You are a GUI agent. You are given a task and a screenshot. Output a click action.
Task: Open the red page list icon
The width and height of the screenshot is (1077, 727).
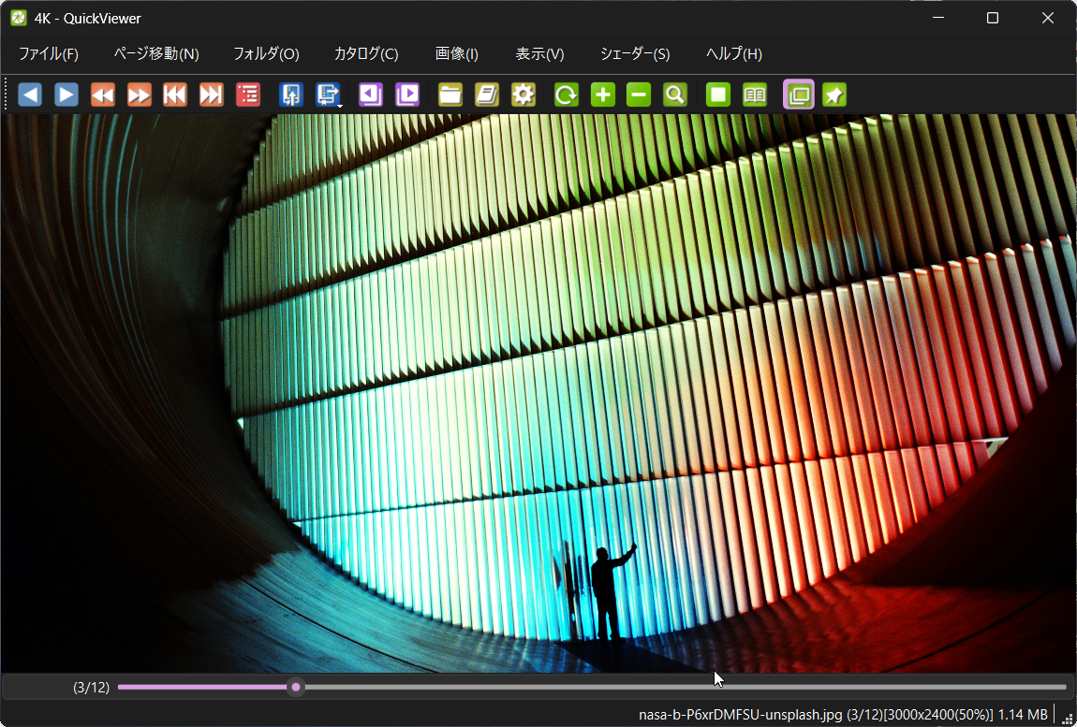click(247, 95)
